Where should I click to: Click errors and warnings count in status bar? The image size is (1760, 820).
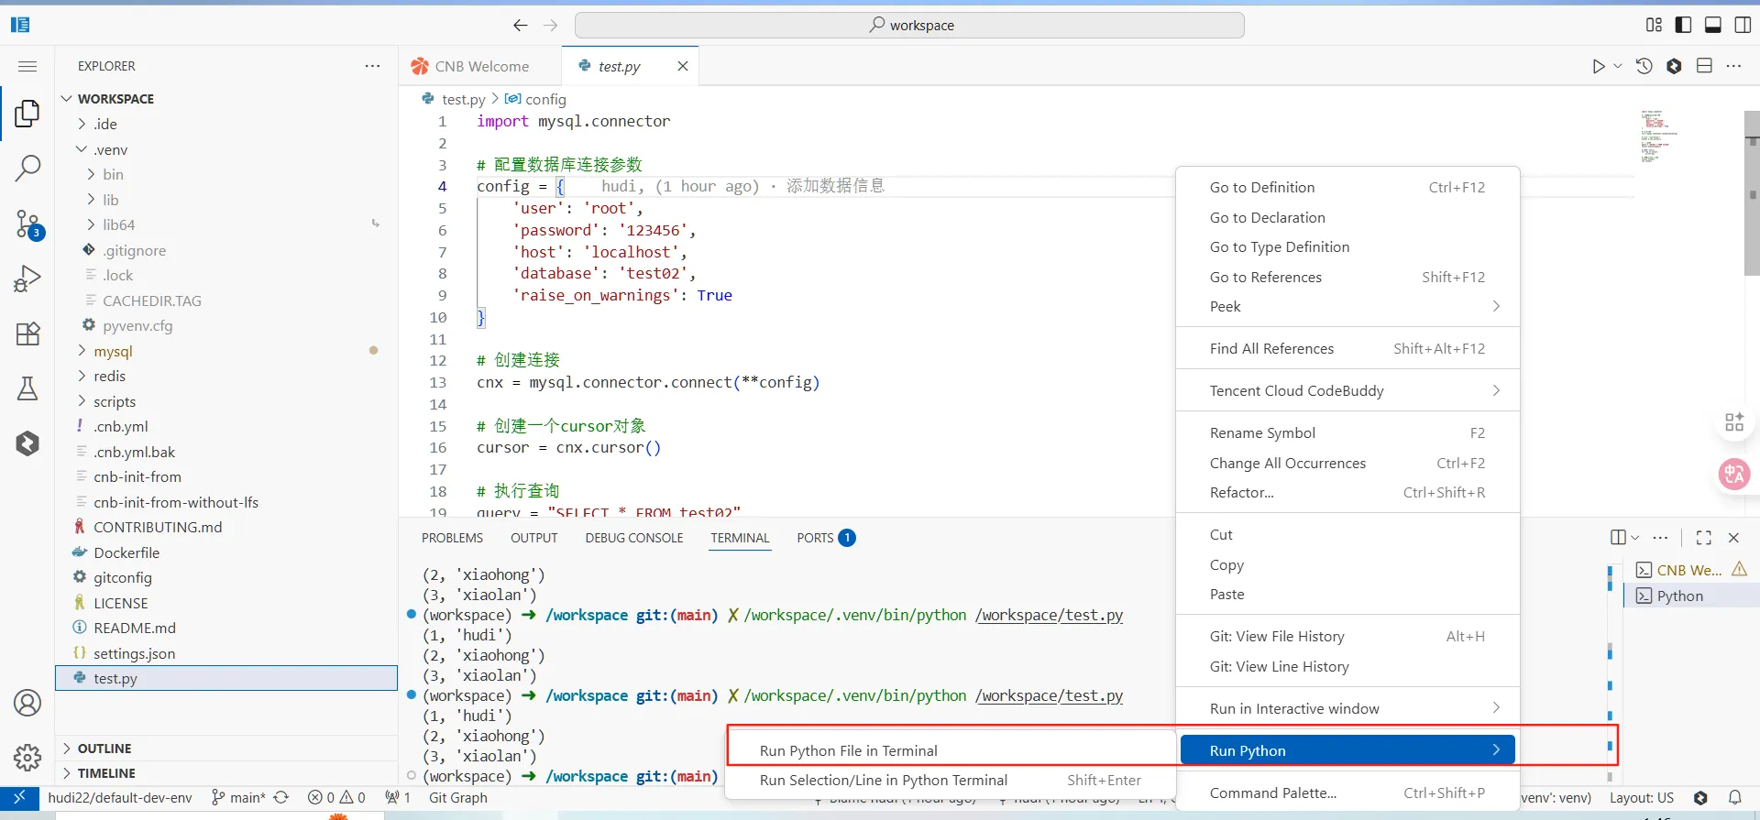point(336,798)
